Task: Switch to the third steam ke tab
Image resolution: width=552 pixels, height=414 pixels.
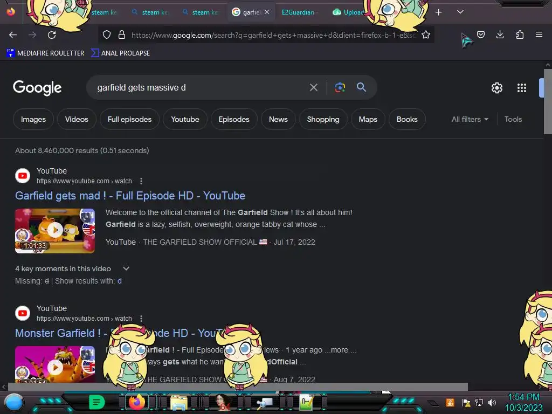Action: 201,12
